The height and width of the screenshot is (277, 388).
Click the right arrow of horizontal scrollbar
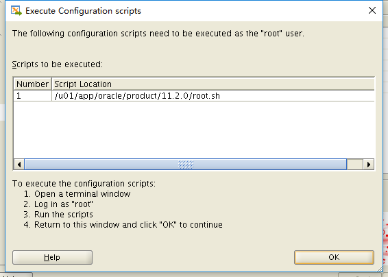point(368,165)
